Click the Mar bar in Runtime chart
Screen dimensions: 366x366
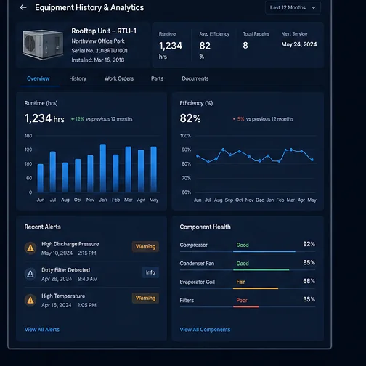tap(128, 169)
